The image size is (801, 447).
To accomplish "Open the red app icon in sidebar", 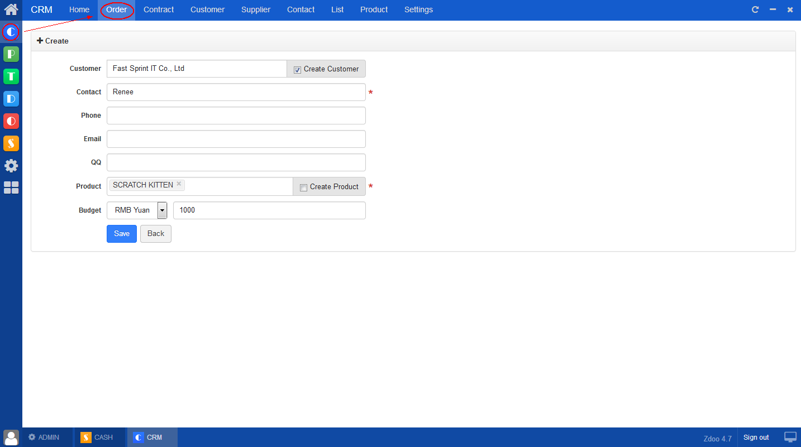I will [11, 121].
